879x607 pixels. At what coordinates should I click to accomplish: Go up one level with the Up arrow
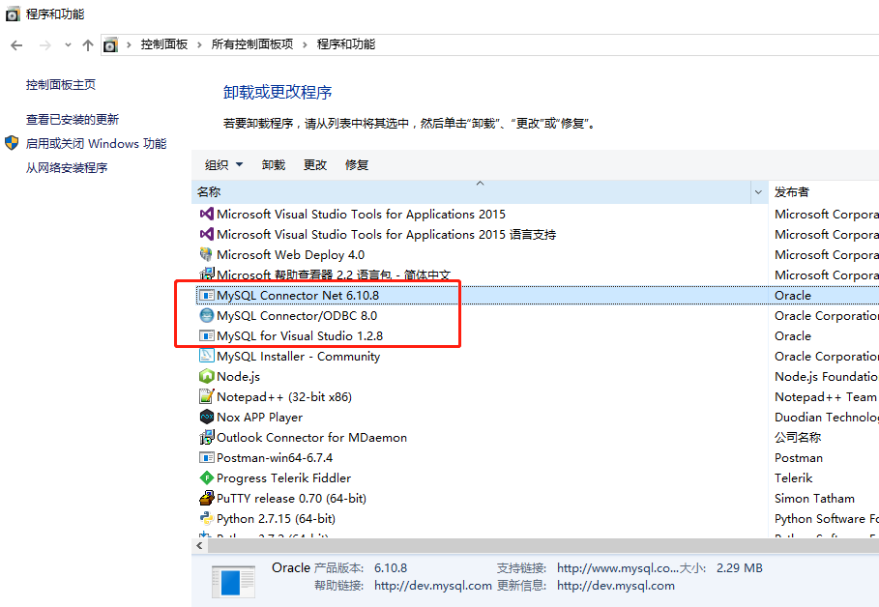tap(87, 45)
